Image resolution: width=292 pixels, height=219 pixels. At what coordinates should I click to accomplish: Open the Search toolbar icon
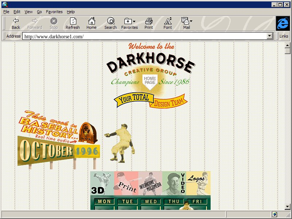pyautogui.click(x=110, y=21)
